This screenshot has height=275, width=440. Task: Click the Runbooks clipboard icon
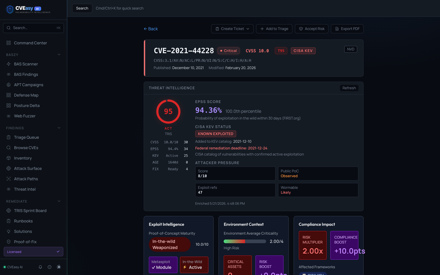[x=8, y=221]
